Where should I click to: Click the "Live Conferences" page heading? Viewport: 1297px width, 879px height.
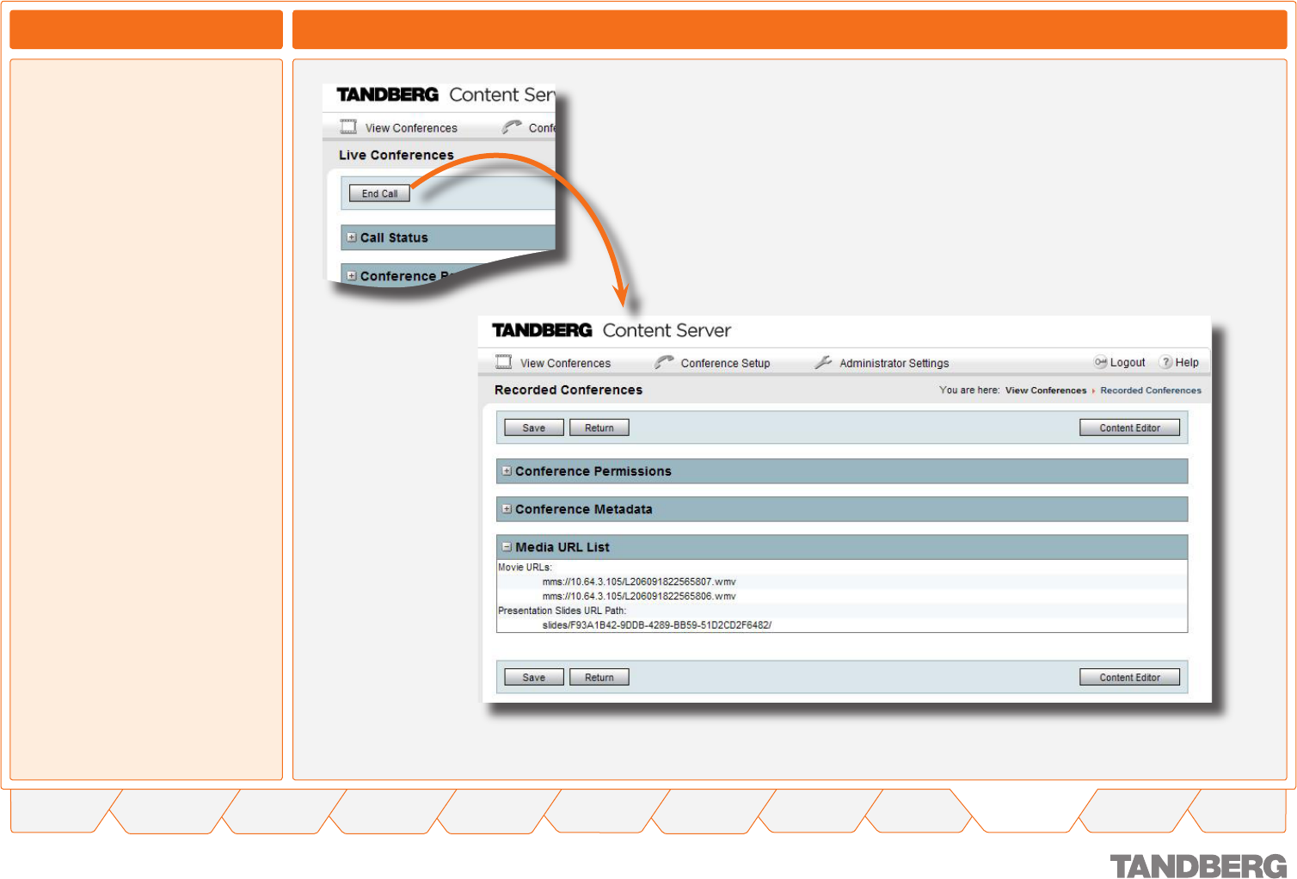tap(396, 155)
